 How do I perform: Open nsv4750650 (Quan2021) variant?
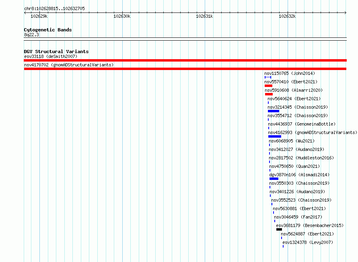(x=294, y=166)
